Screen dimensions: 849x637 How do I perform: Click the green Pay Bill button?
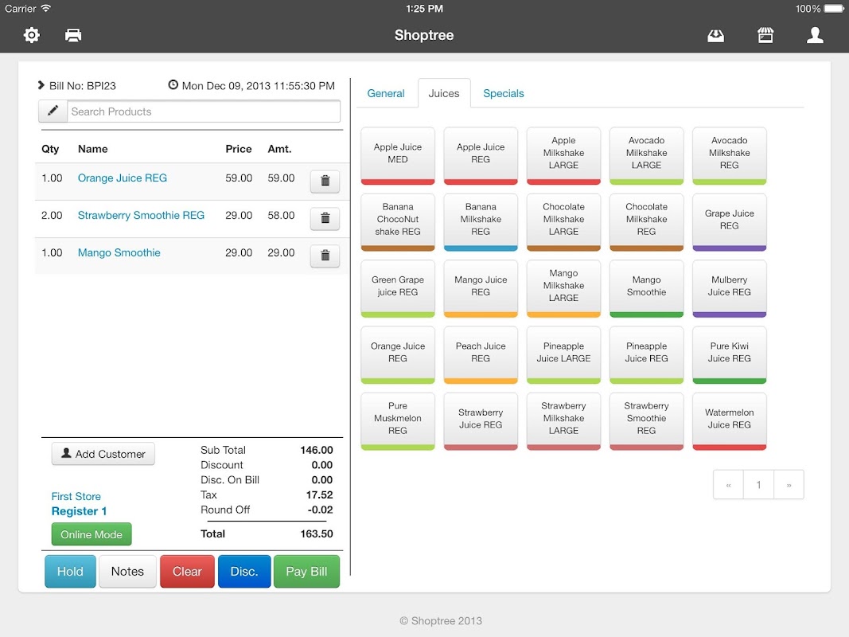[306, 572]
